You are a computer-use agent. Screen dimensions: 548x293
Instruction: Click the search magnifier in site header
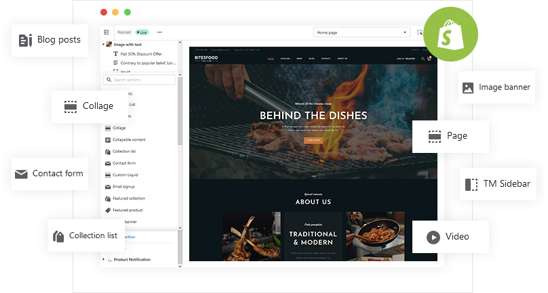point(423,59)
